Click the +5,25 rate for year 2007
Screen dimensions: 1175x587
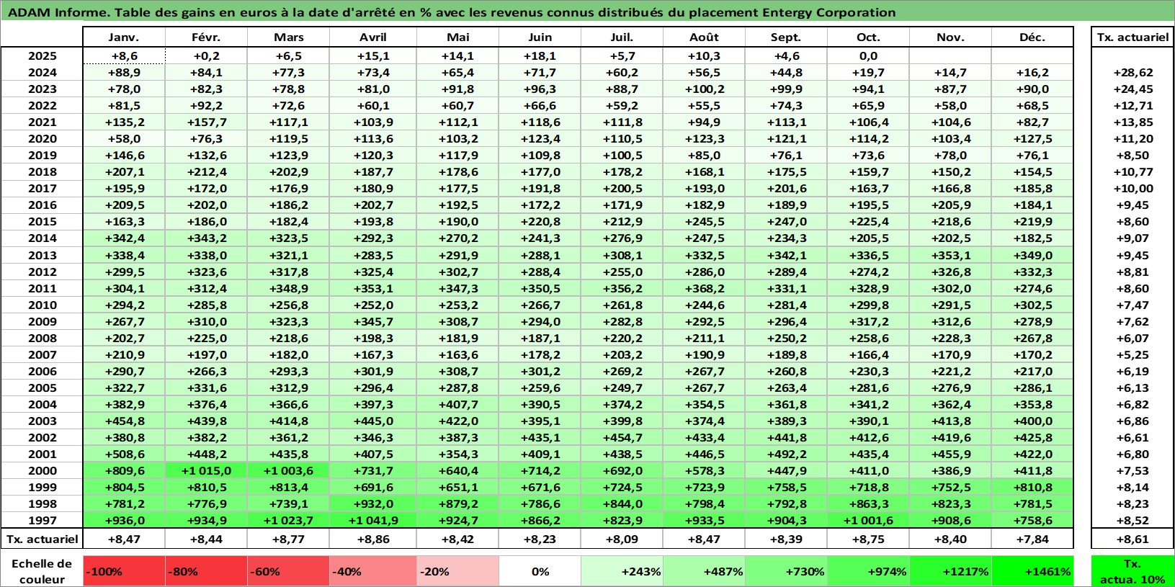pos(1132,354)
